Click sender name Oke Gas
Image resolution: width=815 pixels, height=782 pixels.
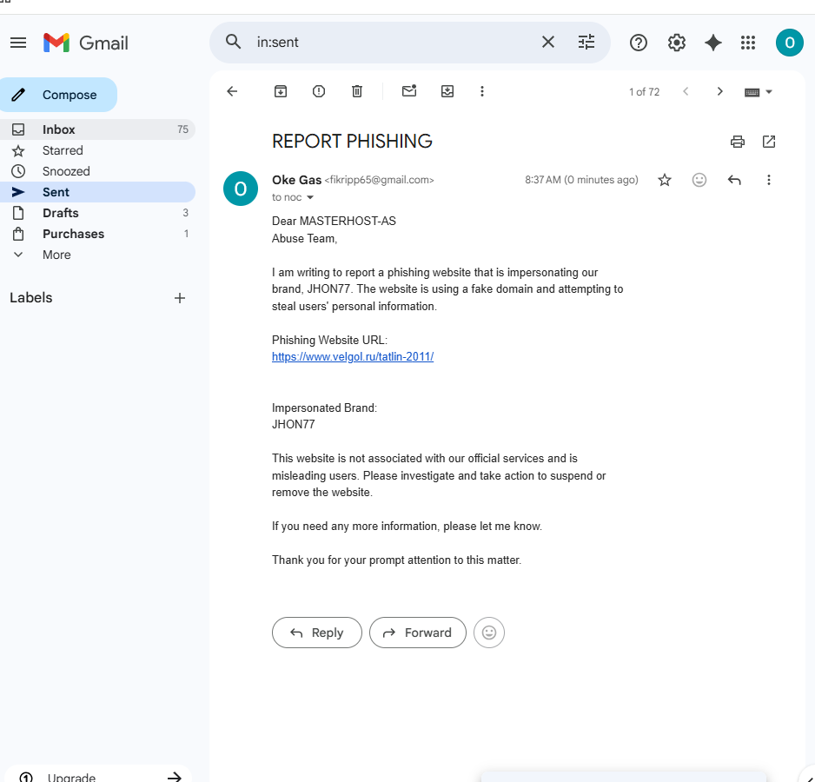click(x=296, y=180)
